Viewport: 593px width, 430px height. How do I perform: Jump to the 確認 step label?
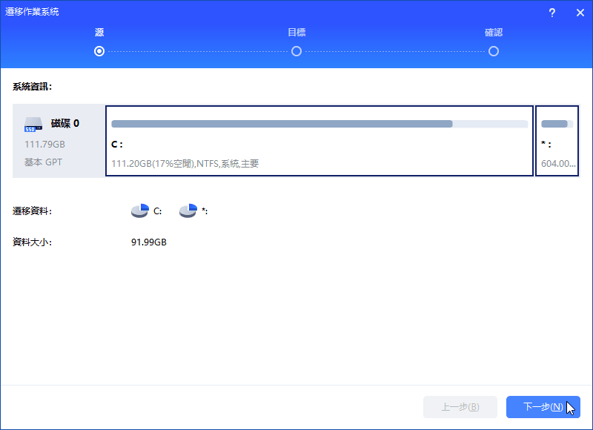[x=494, y=33]
